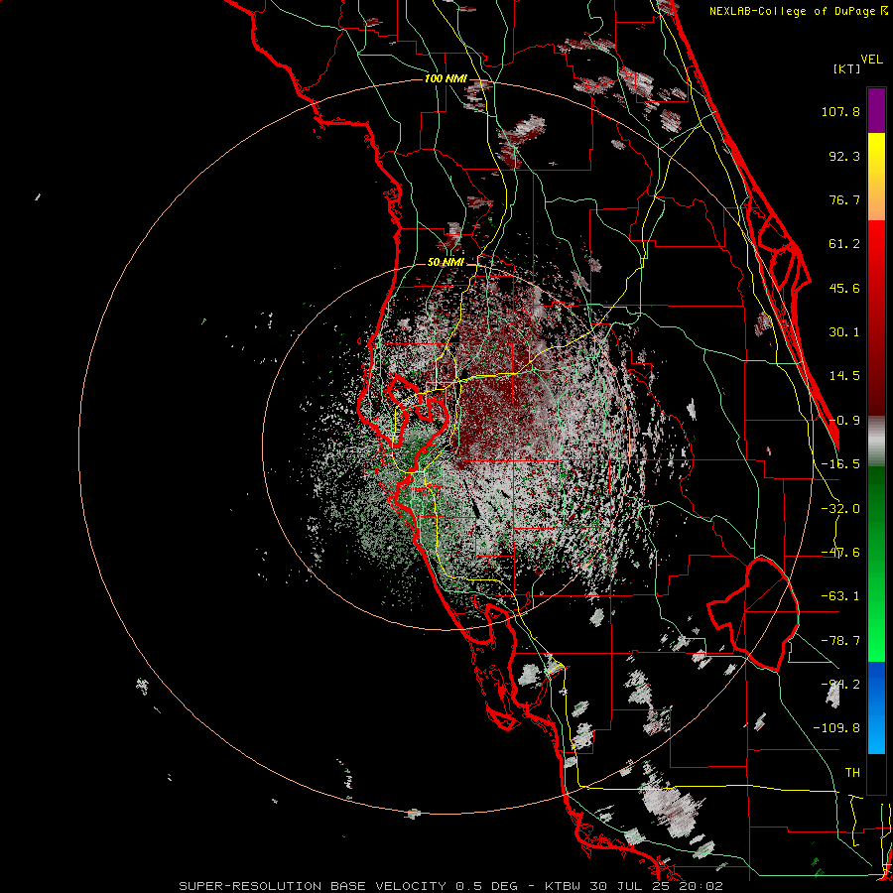Click the 61.2 velocity scale value
The image size is (893, 893).
844,244
